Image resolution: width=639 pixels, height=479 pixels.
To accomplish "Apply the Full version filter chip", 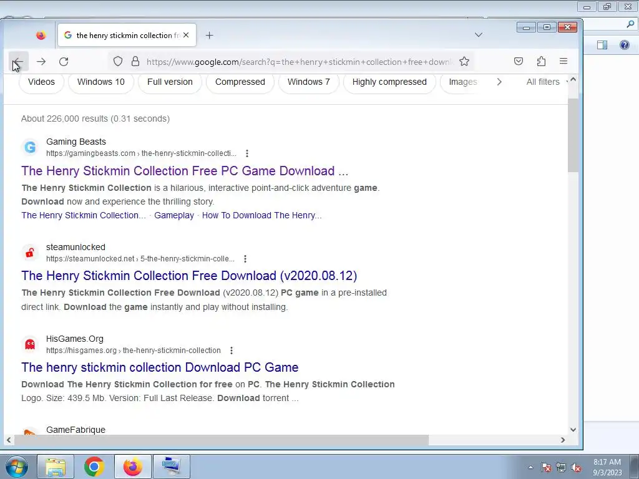I will pyautogui.click(x=170, y=82).
